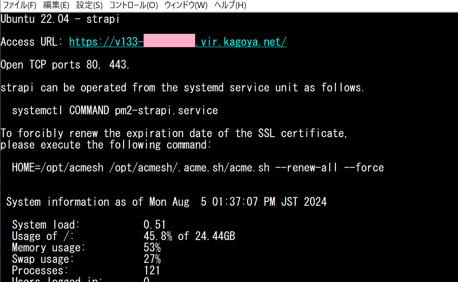Click the 'Ubuntu 22.04 - strapi' header line
The width and height of the screenshot is (458, 282).
click(60, 19)
